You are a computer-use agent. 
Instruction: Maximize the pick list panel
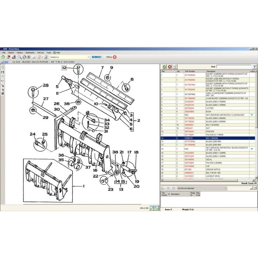(x=255, y=188)
